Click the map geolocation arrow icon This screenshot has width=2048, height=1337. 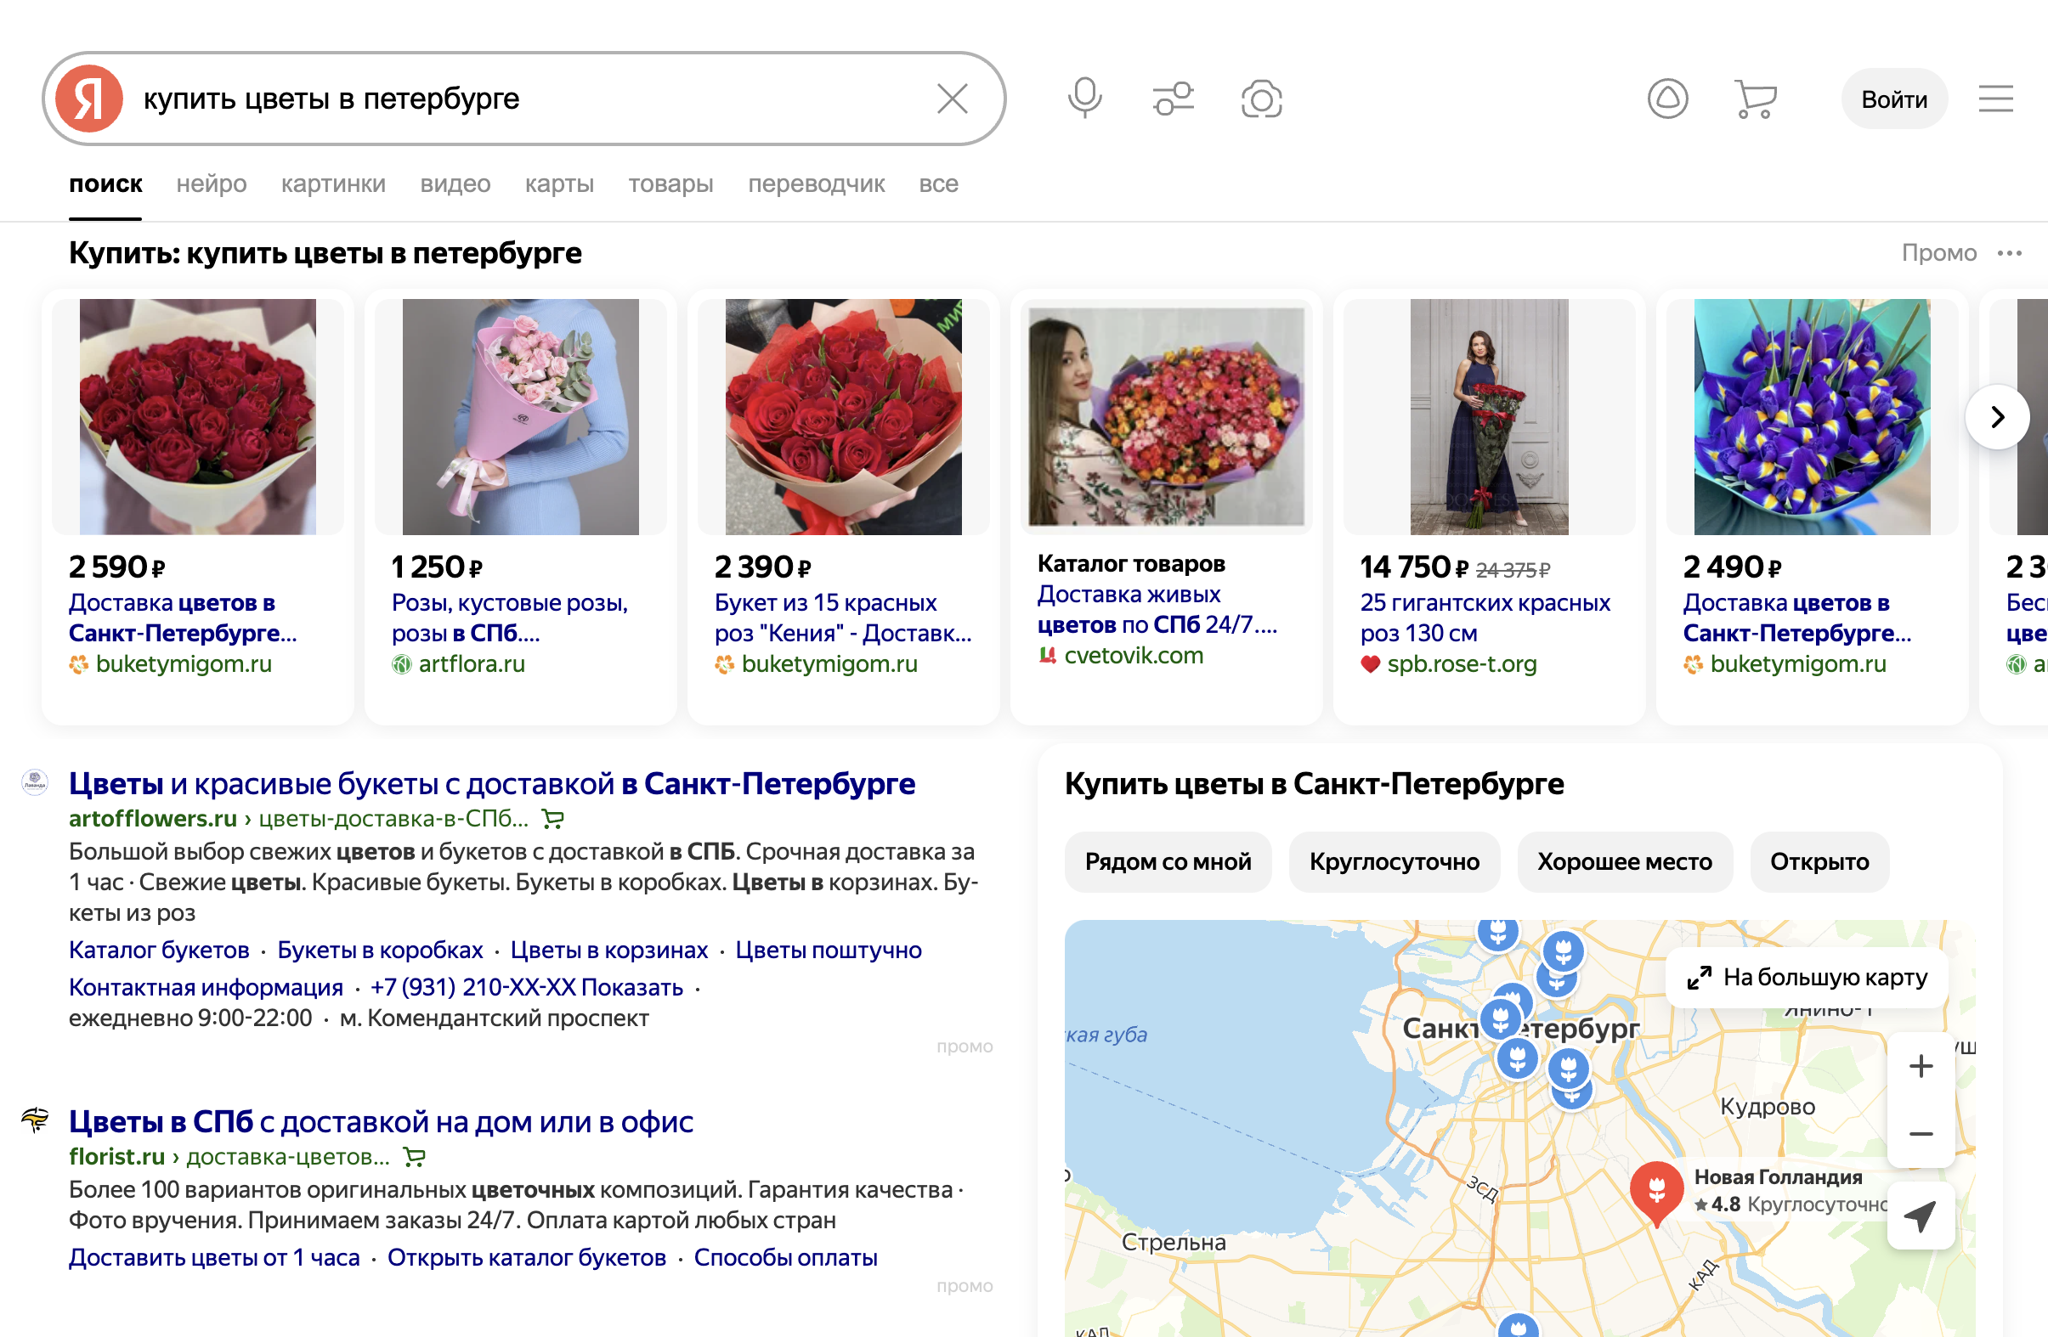click(1921, 1216)
